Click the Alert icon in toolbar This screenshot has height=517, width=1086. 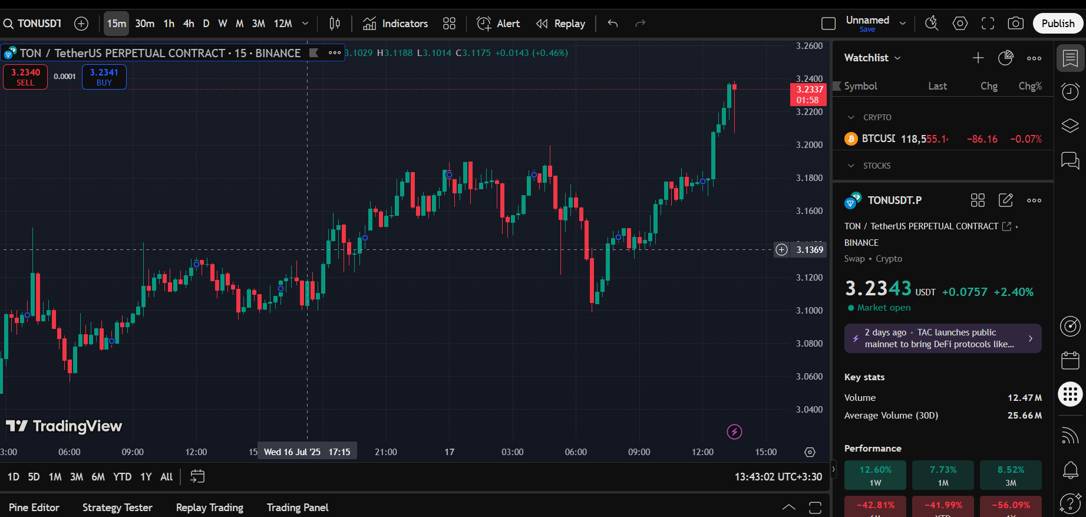498,24
